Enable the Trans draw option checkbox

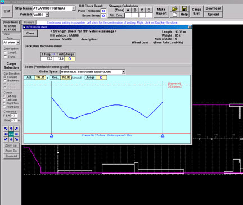5,57
